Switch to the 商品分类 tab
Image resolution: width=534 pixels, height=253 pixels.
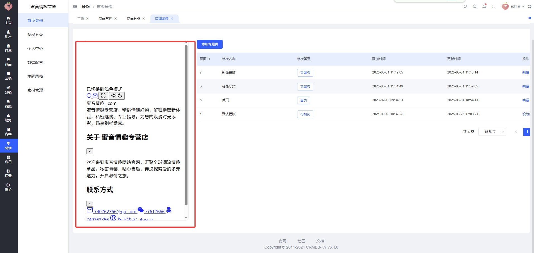(x=134, y=19)
